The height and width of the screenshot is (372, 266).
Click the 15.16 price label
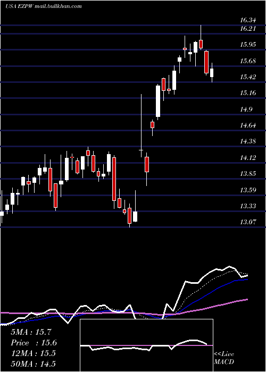tap(248, 93)
